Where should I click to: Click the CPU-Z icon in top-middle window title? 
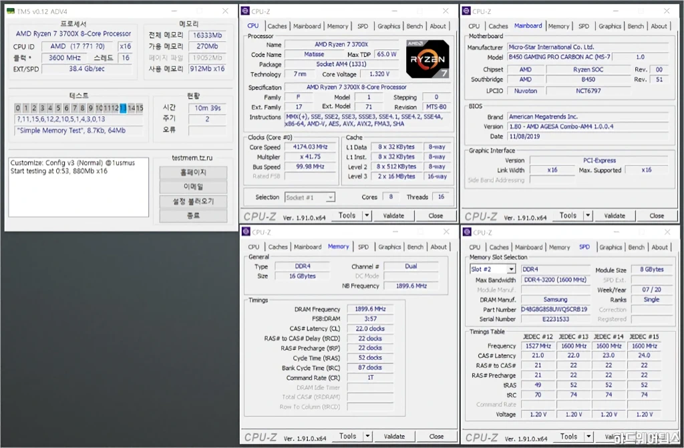click(246, 11)
